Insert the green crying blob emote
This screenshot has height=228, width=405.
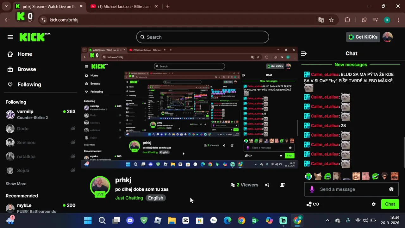(x=327, y=176)
